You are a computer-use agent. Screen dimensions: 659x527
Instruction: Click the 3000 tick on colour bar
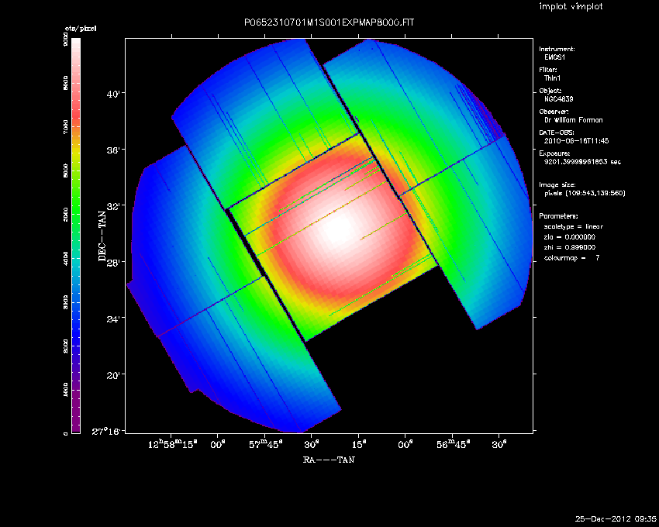click(66, 302)
